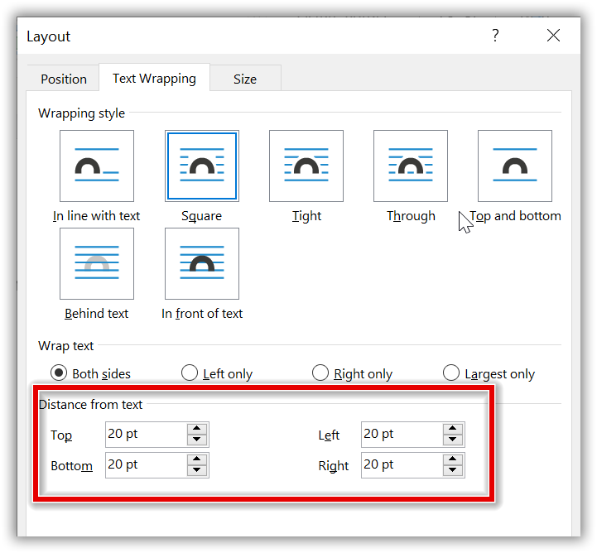Select the Tight wrapping style icon

tap(306, 166)
